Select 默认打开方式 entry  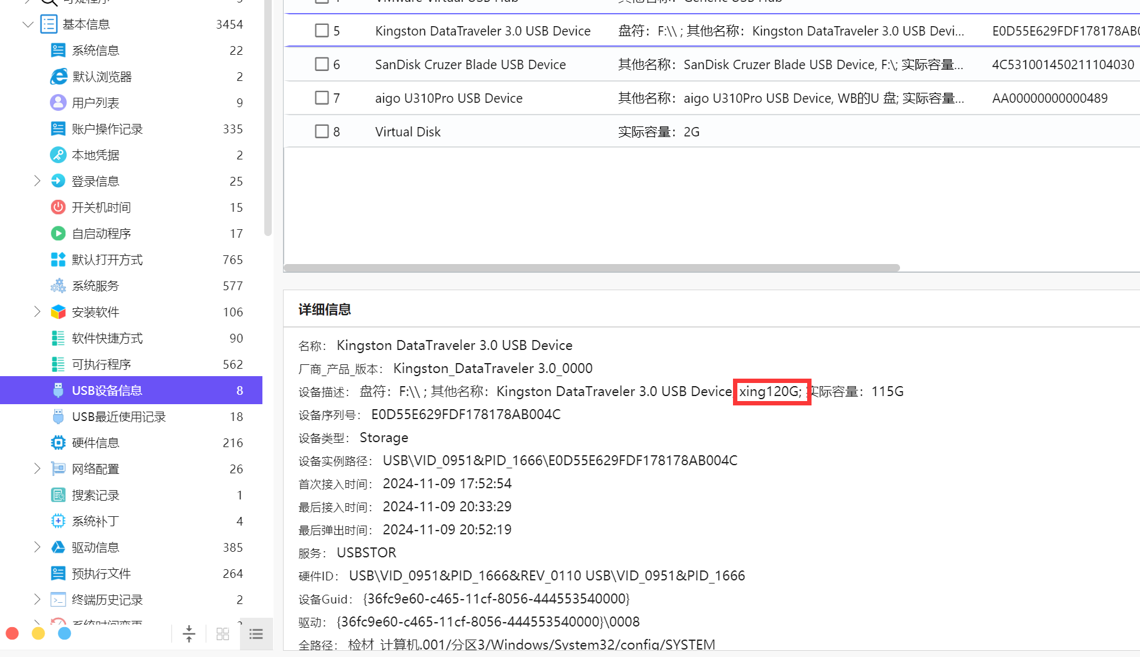tap(107, 260)
